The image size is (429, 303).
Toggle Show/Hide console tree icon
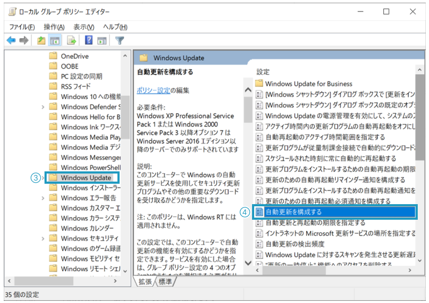click(55, 41)
